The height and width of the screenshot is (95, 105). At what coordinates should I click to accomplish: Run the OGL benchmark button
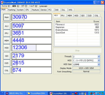7,70
